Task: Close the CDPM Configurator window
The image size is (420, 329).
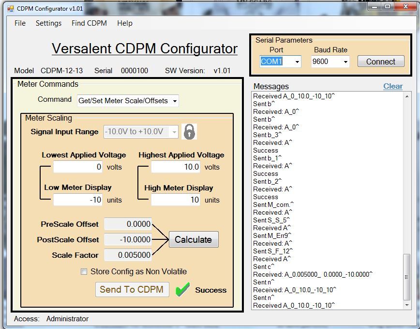Action: point(405,7)
